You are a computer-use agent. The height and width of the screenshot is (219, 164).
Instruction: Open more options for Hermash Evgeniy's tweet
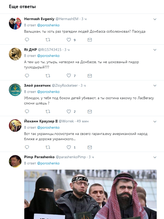pyautogui.click(x=155, y=19)
